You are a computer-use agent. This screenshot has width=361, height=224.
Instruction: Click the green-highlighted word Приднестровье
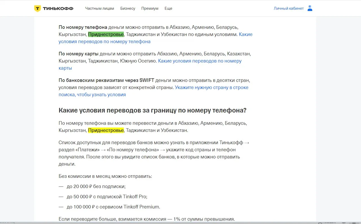point(106,34)
